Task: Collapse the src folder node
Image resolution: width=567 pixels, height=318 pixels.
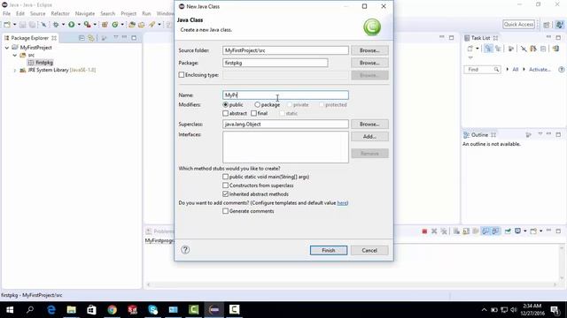Action: [x=15, y=55]
